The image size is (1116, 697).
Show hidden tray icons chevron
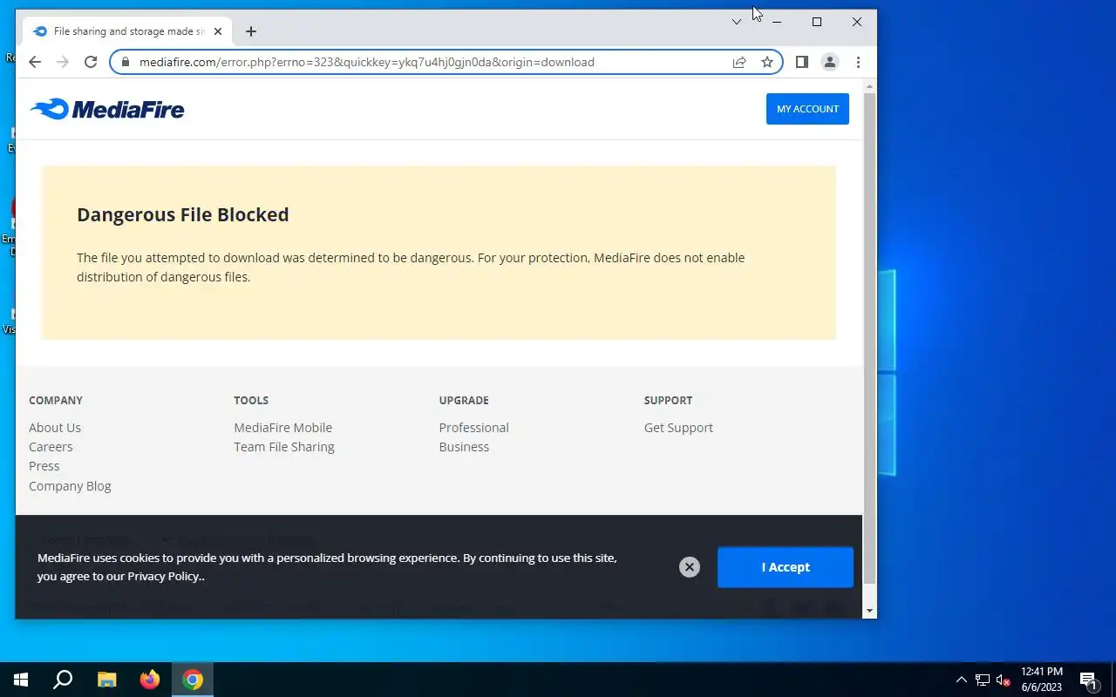pos(962,680)
